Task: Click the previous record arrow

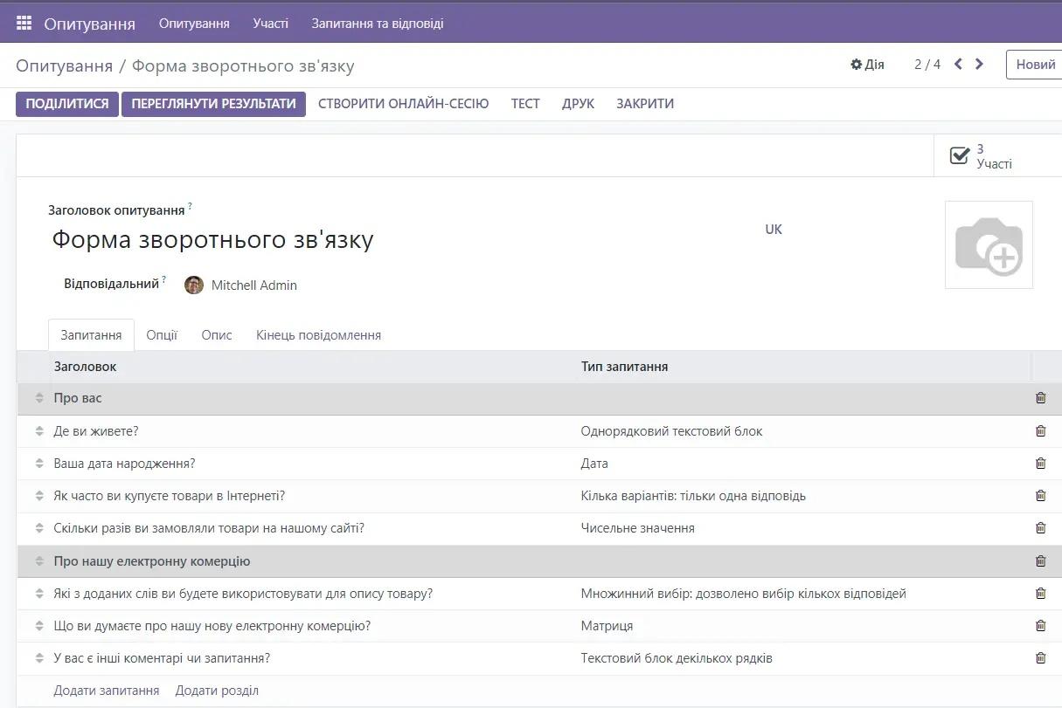Action: pos(958,64)
